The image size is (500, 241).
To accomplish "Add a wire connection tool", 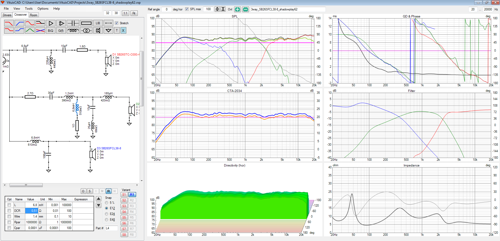I will point(108,23).
